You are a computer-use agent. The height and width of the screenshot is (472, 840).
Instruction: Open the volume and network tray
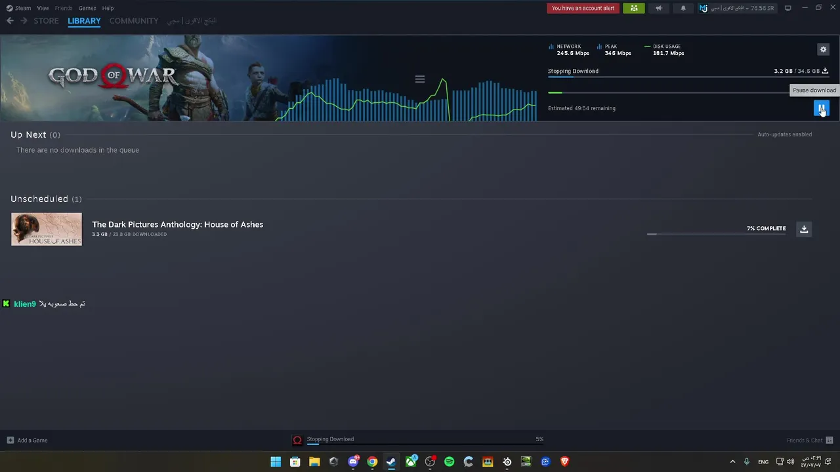[x=785, y=462]
